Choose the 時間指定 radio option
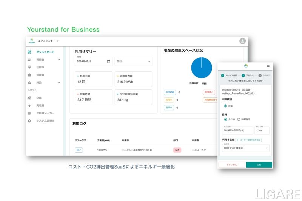 [x=238, y=119]
